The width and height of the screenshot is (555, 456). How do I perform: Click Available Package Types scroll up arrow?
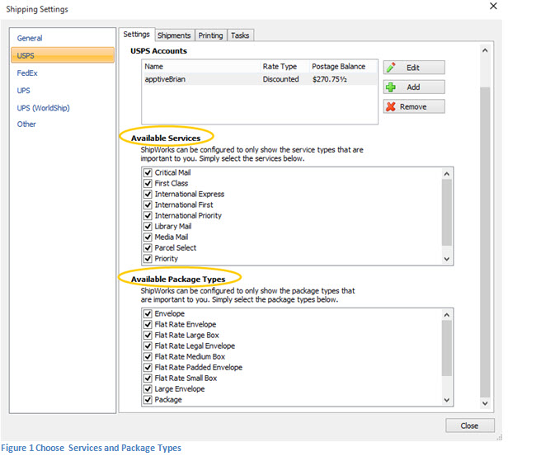point(447,315)
